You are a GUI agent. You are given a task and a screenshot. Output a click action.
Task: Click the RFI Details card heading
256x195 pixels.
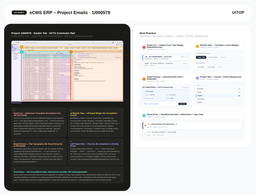click(150, 92)
